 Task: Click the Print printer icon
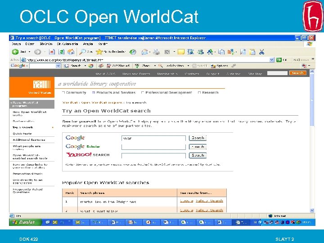[157, 52]
